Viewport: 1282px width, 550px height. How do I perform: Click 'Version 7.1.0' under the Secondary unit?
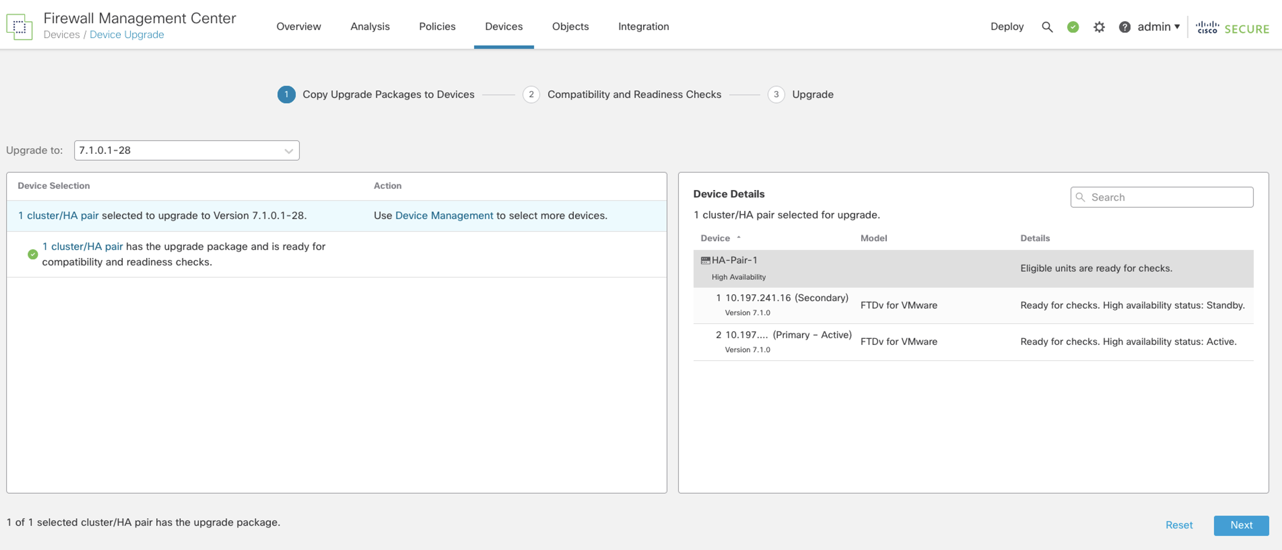[747, 313]
